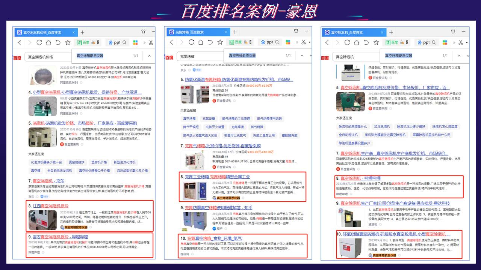
Task: Click shirt skin icon in 真空除泡机 window
Action: click(x=455, y=32)
